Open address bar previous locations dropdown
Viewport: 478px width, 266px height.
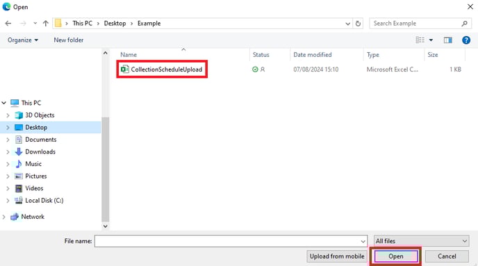click(x=347, y=24)
